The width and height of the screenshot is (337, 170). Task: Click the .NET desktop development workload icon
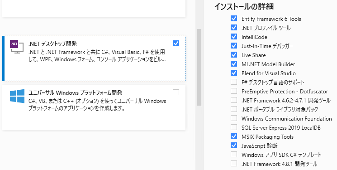[x=17, y=47]
